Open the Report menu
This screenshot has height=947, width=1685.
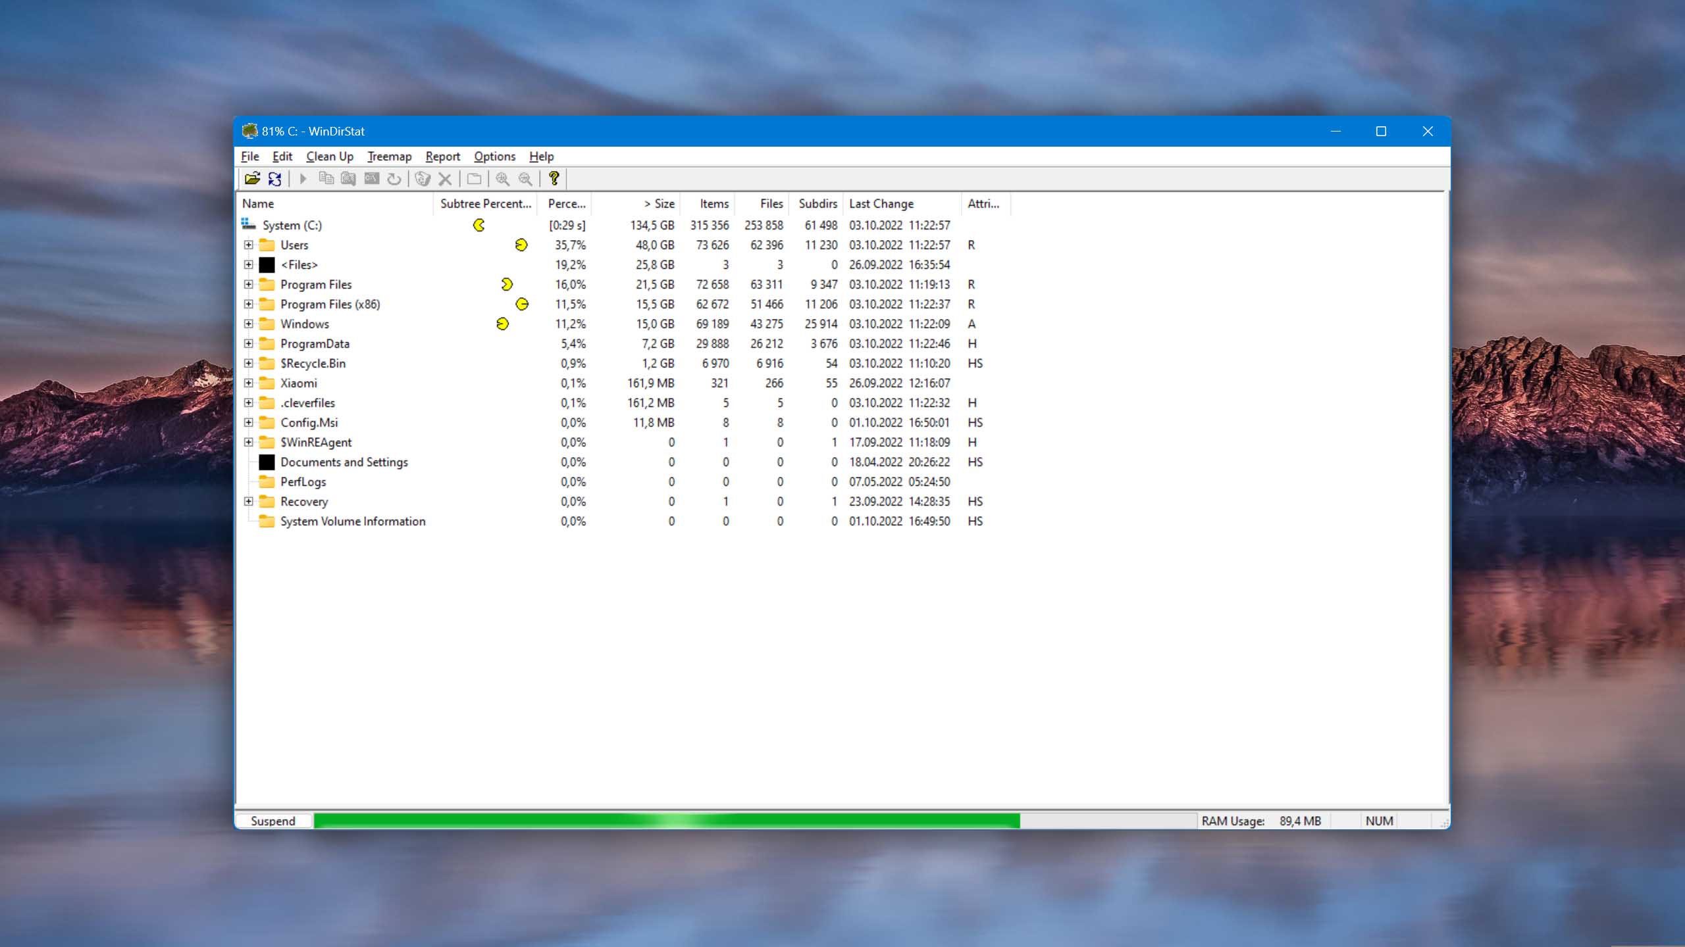click(442, 157)
